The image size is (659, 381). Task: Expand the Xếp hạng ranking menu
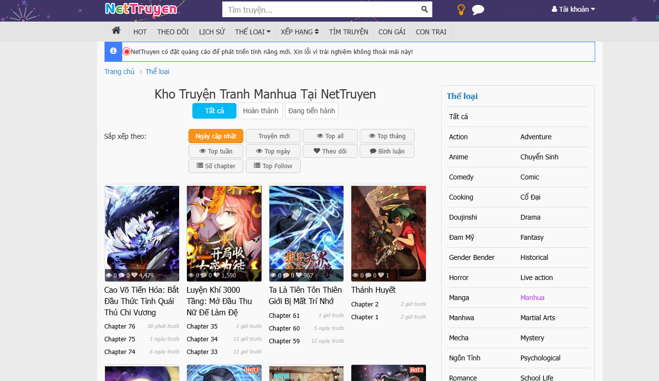pos(299,32)
